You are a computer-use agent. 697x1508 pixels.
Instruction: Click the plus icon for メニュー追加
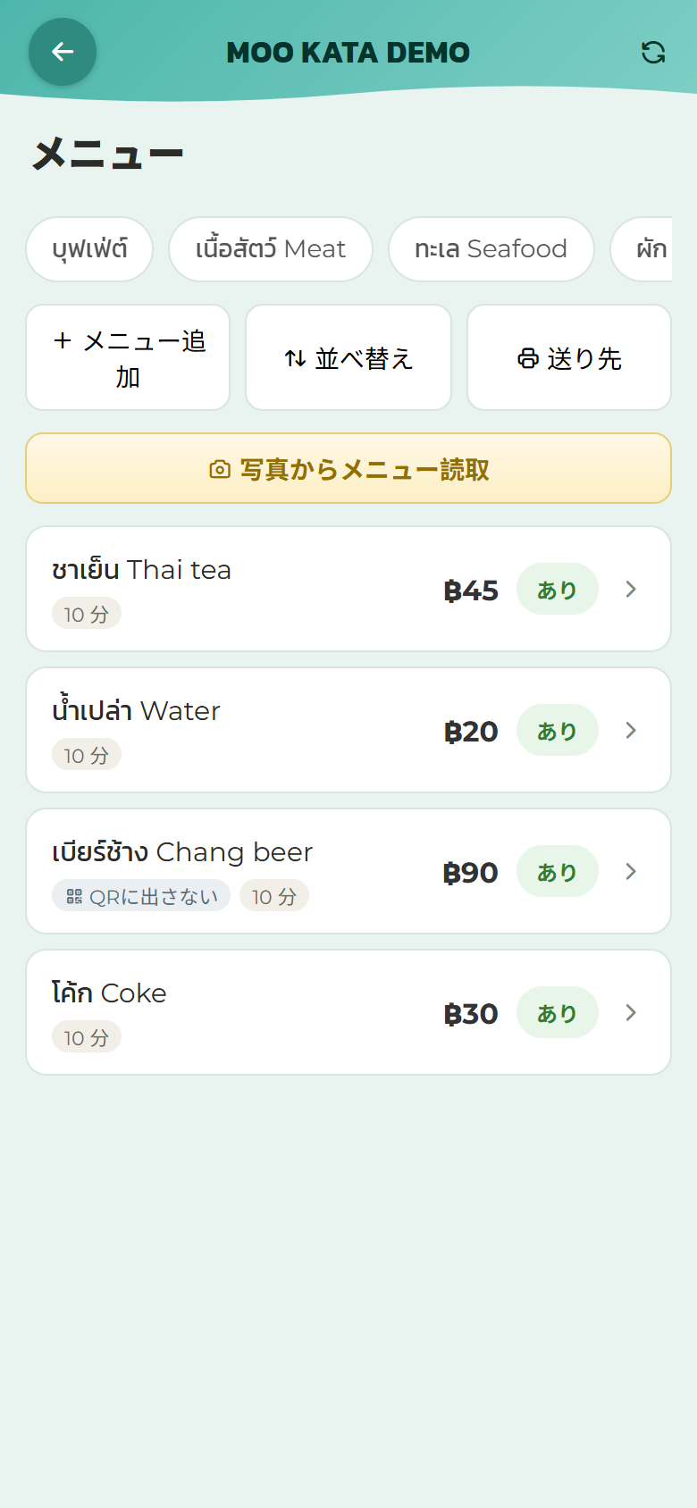tap(63, 340)
